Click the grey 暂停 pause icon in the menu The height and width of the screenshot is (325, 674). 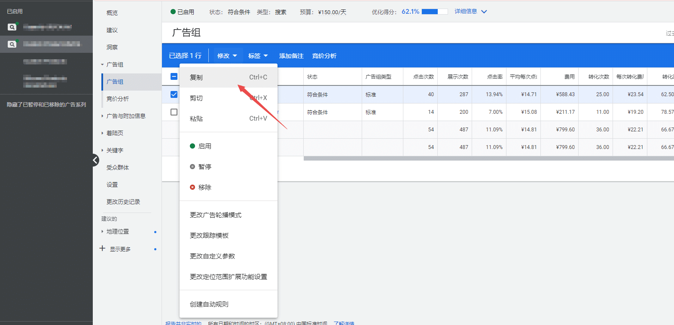[x=192, y=167]
